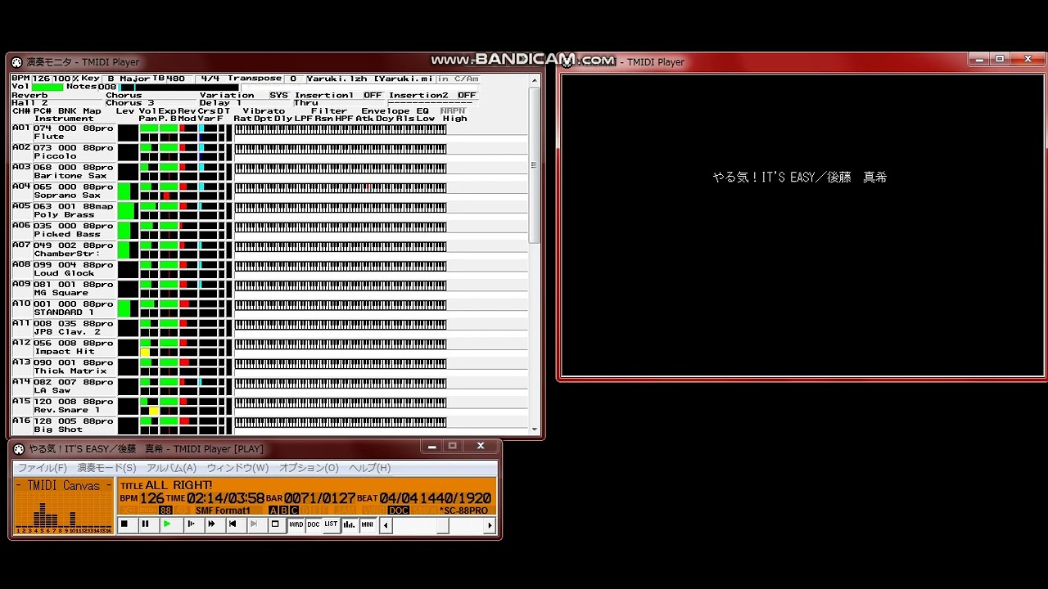Open the ヘルプ(H) menu
Image resolution: width=1048 pixels, height=589 pixels.
coord(370,468)
